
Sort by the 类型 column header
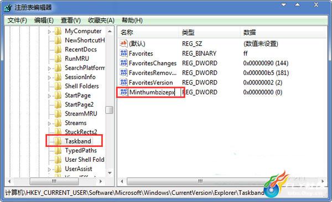click(x=210, y=33)
